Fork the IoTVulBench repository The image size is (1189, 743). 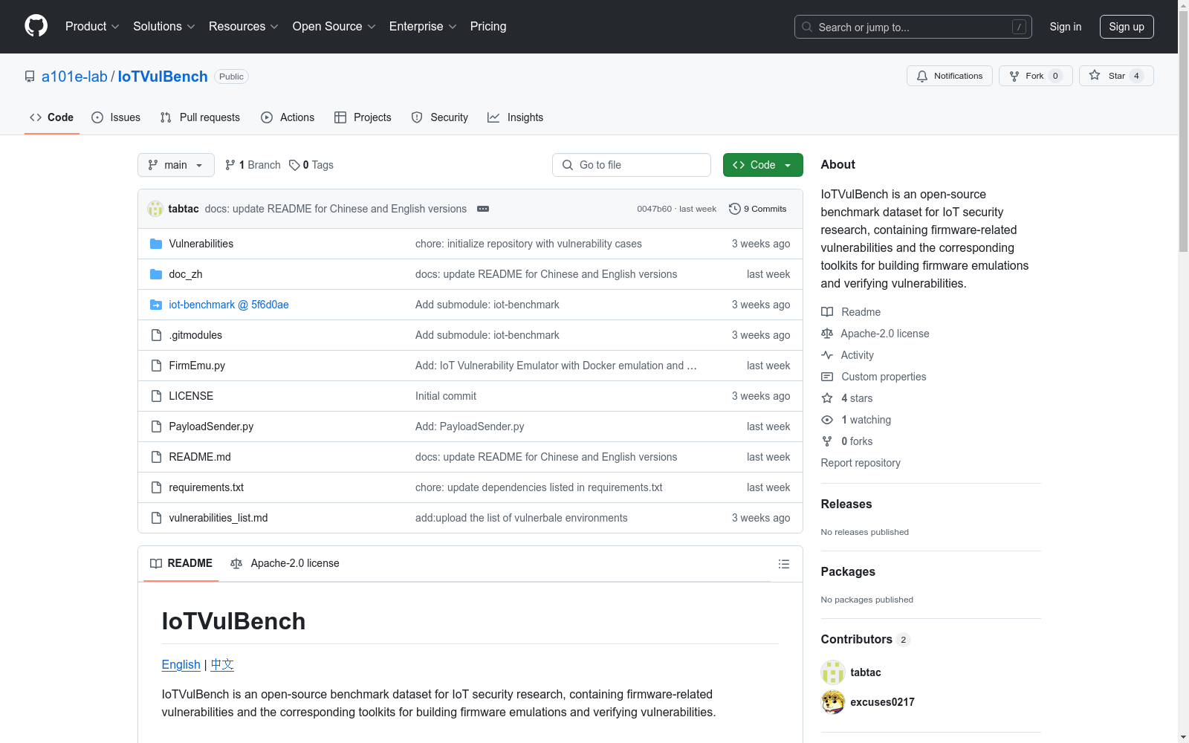[1035, 76]
